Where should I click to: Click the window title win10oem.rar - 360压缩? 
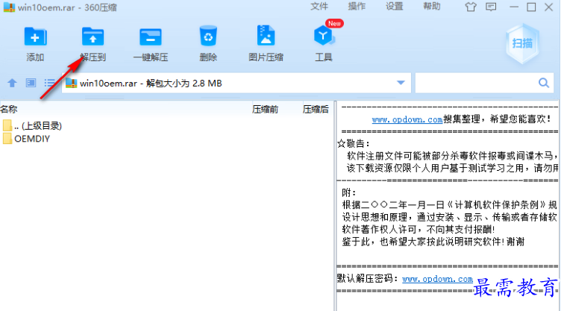click(x=67, y=7)
